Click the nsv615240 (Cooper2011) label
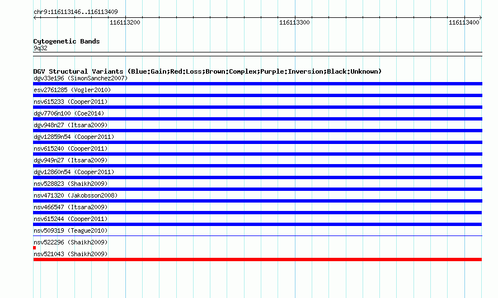 (71, 148)
